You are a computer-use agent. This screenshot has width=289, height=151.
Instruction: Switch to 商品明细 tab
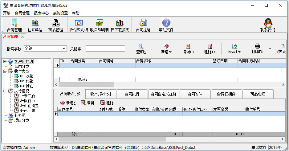[258, 94]
